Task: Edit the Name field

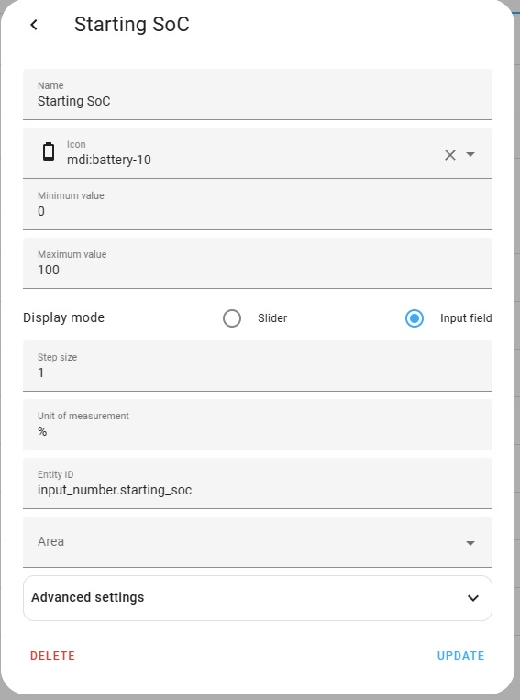Action: click(x=258, y=94)
